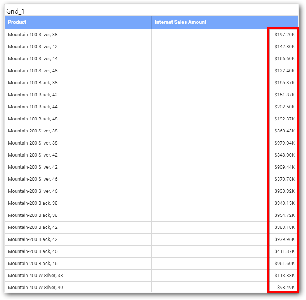Click the Internet Sales Amount column header

click(181, 22)
